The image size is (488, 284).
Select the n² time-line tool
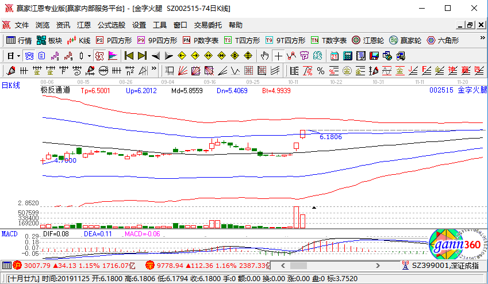click(130, 71)
